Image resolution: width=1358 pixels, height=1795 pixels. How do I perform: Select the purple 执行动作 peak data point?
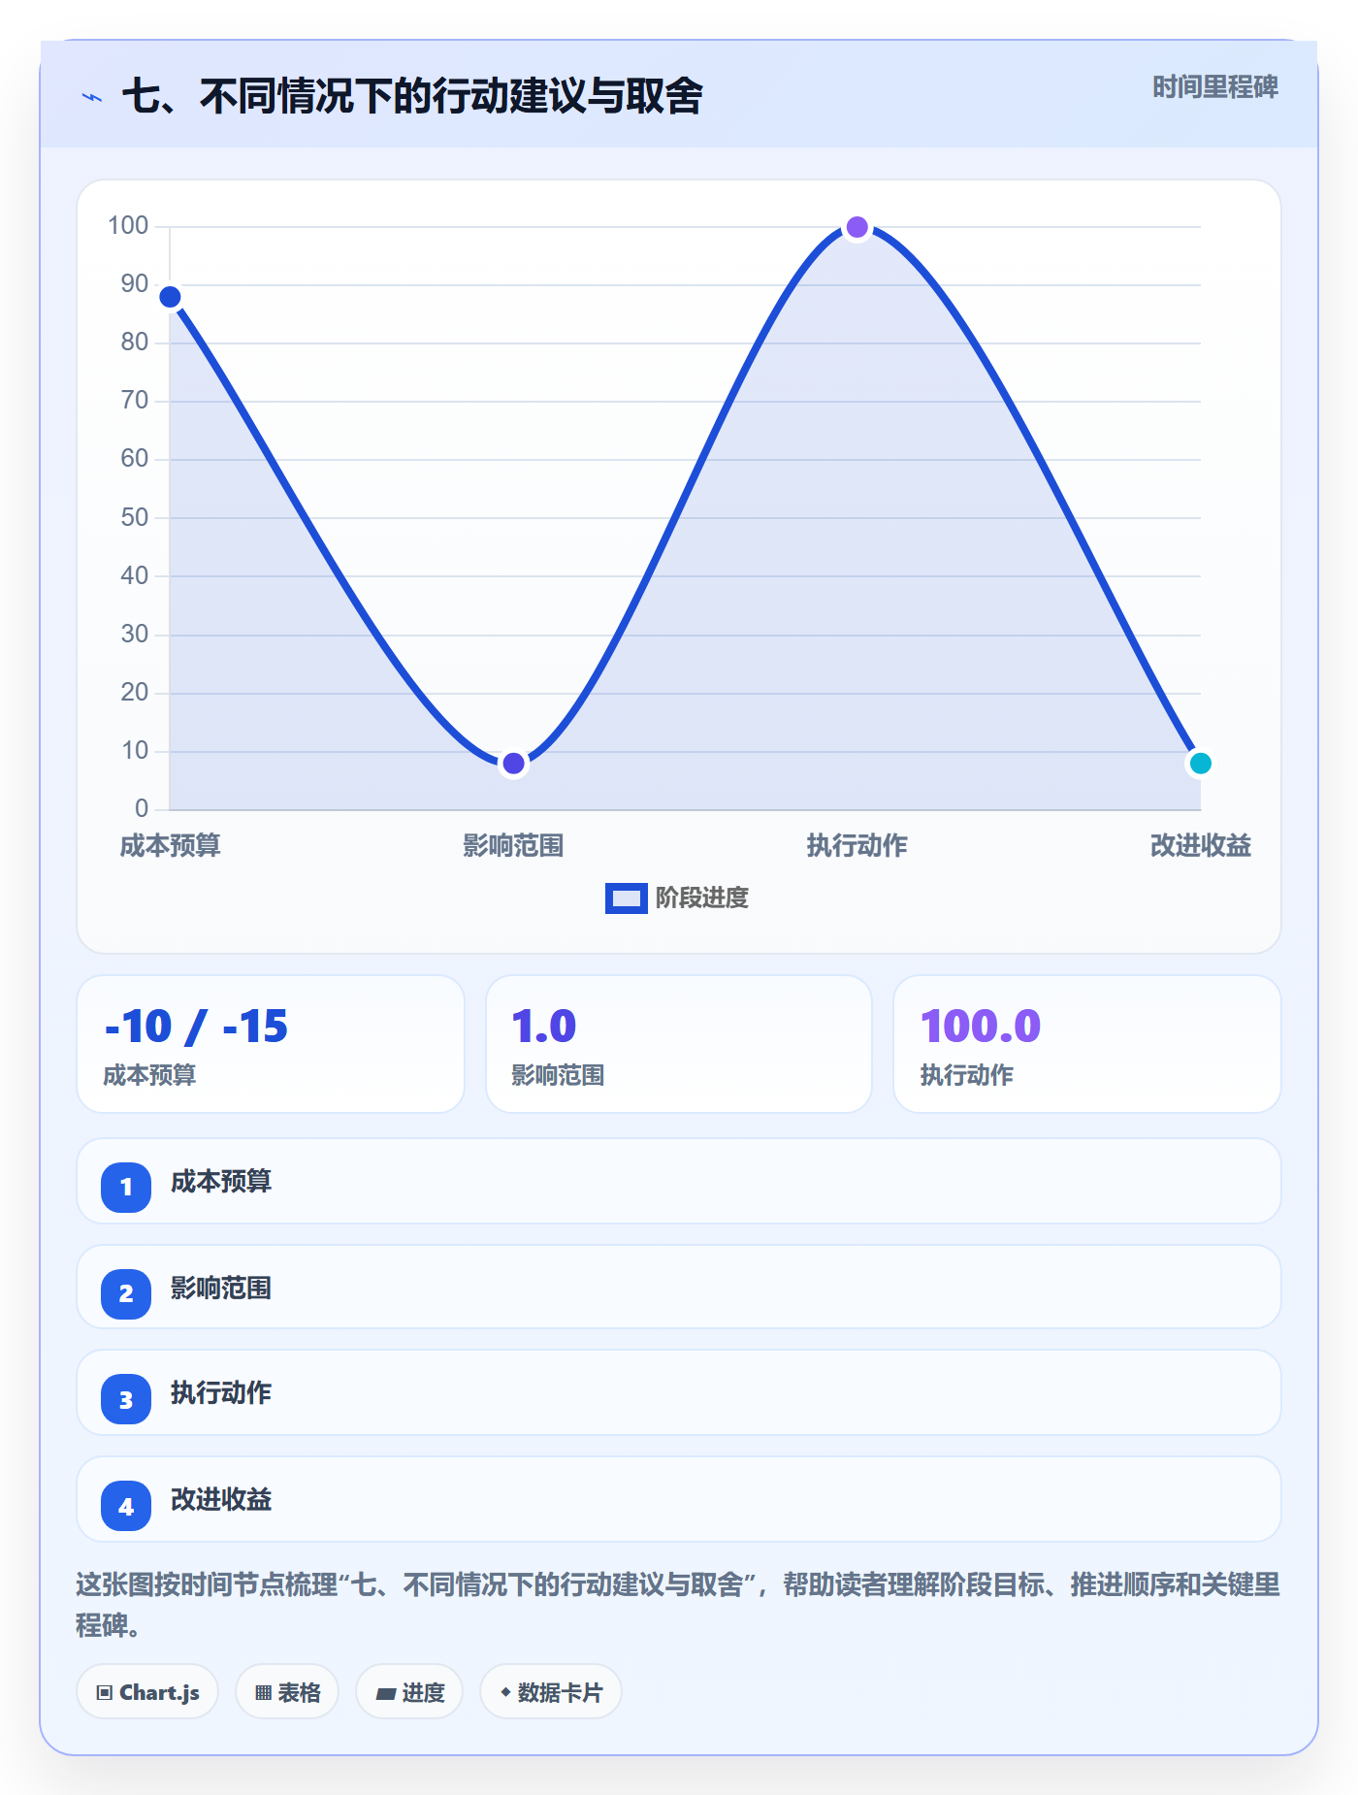pos(857,227)
